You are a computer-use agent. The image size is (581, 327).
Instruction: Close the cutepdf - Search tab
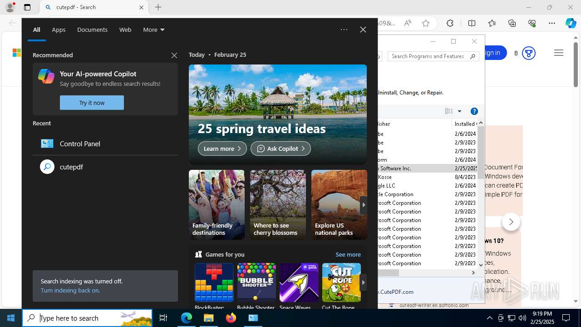point(141,7)
